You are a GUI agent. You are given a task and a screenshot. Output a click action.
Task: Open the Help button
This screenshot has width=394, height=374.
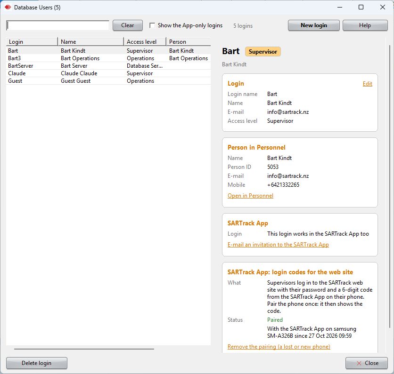[365, 25]
